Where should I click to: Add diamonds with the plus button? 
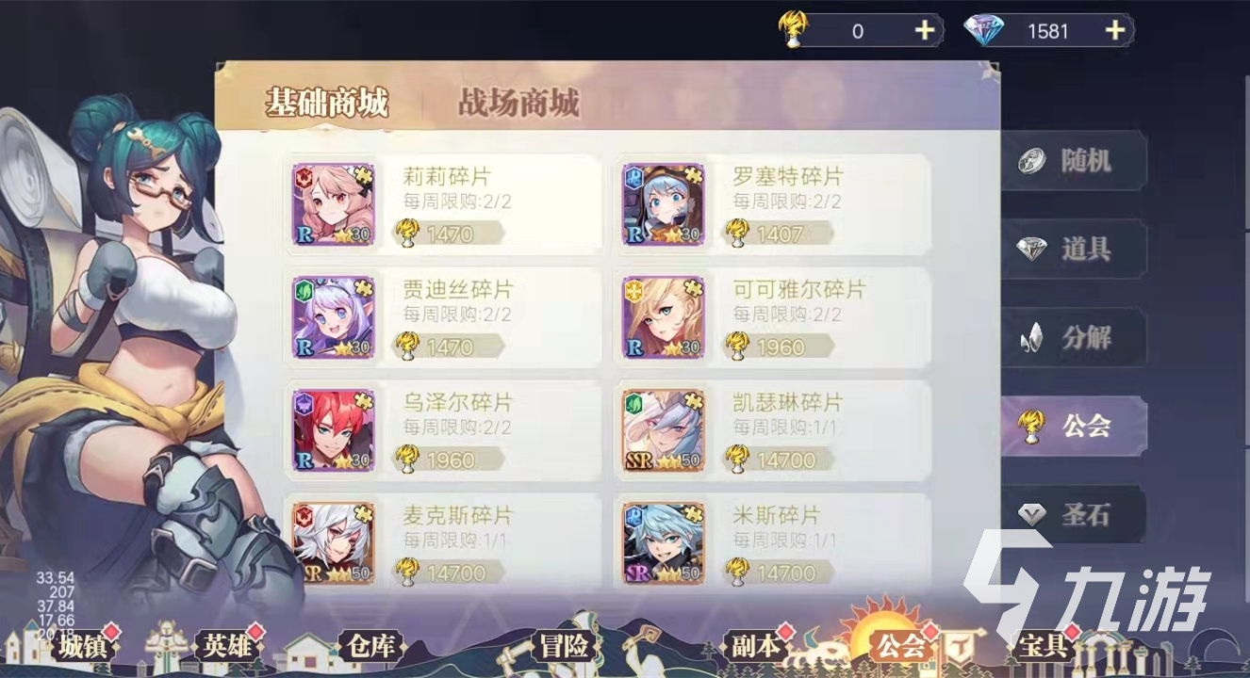tap(1115, 31)
